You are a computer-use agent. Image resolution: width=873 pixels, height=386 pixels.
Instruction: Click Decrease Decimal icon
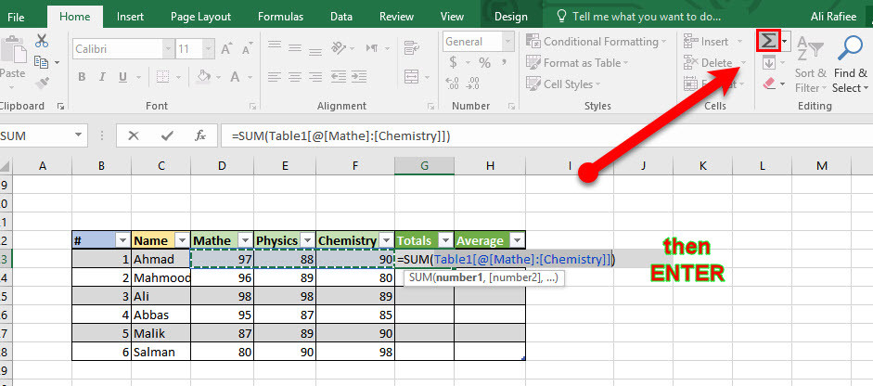474,84
